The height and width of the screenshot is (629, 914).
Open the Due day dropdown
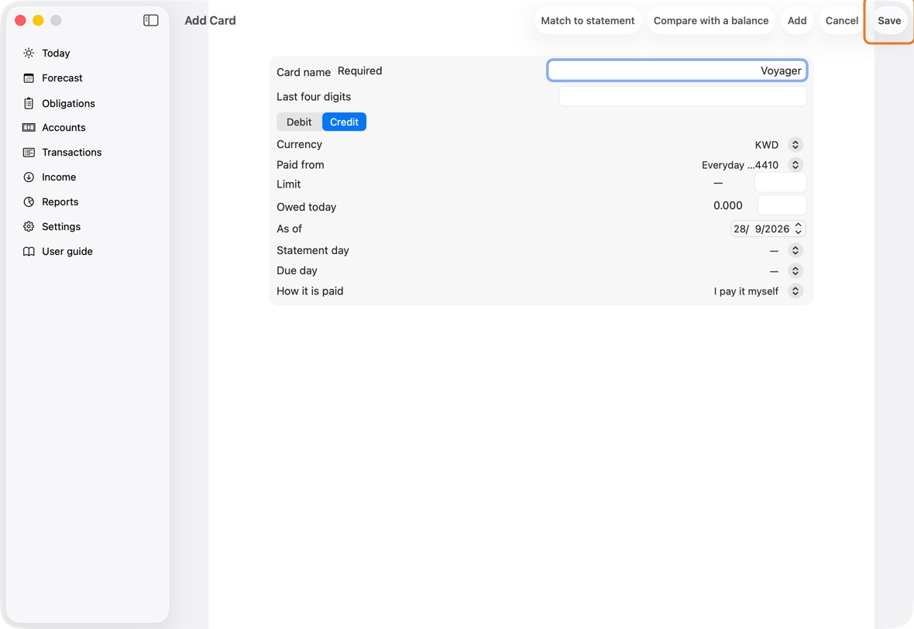point(795,271)
